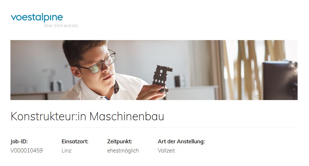Click the word Maschinenbau in the title
The image size is (309, 166).
tap(127, 116)
